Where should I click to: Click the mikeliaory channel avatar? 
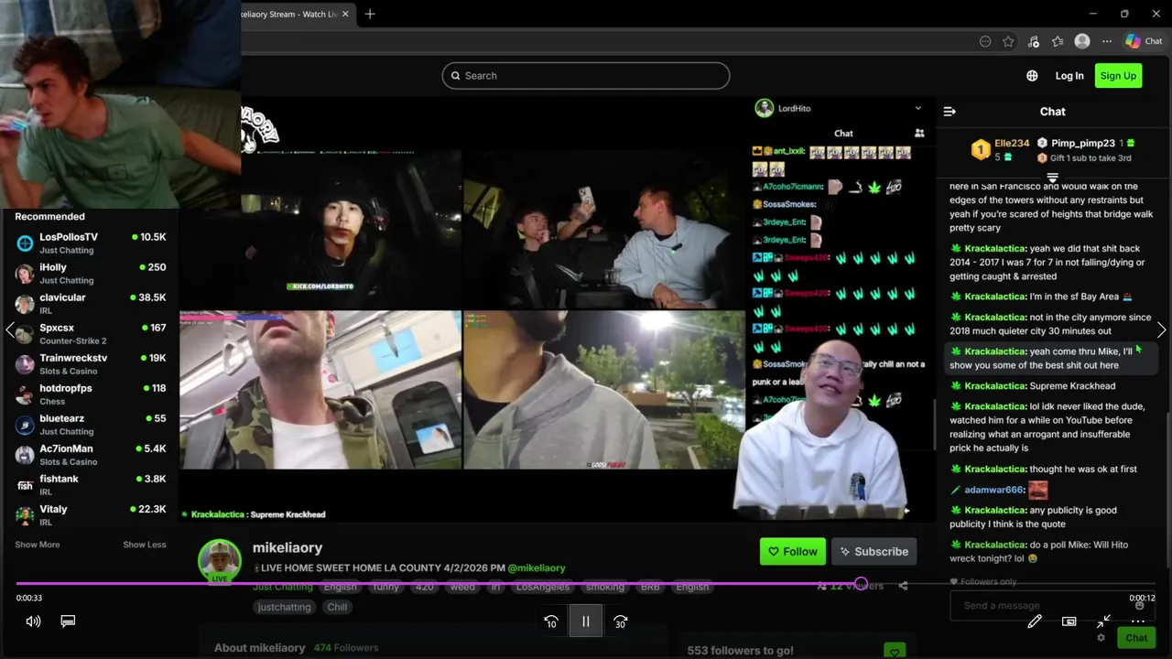(x=220, y=560)
